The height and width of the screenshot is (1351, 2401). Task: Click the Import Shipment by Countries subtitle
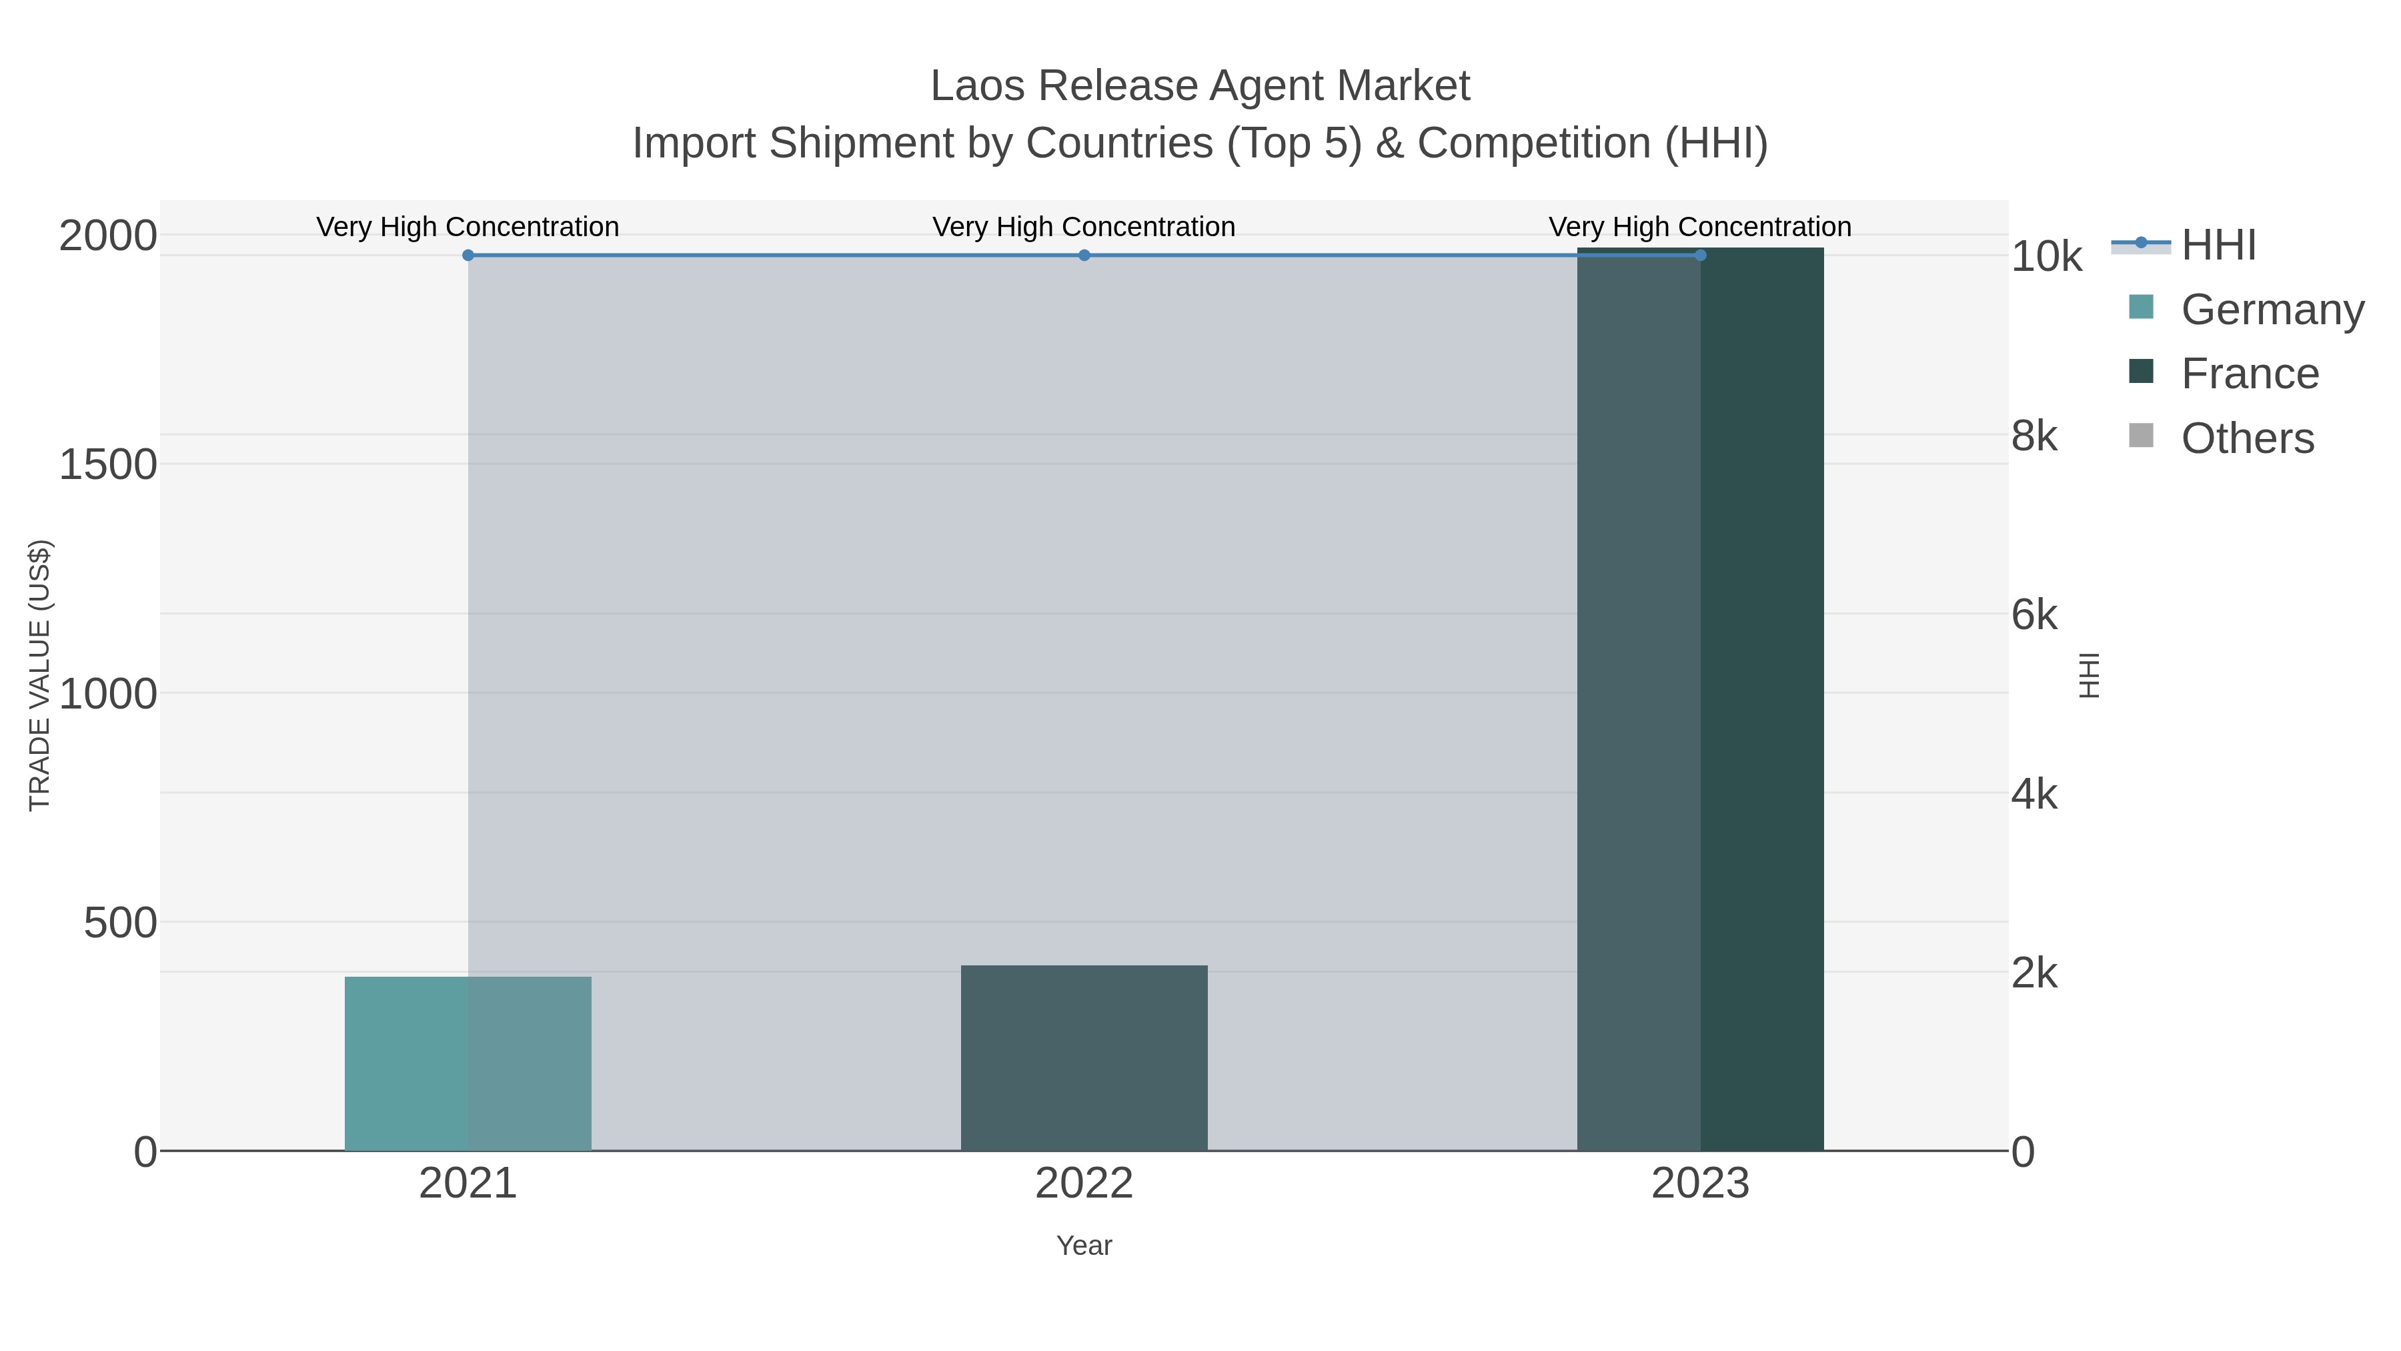tap(1200, 143)
